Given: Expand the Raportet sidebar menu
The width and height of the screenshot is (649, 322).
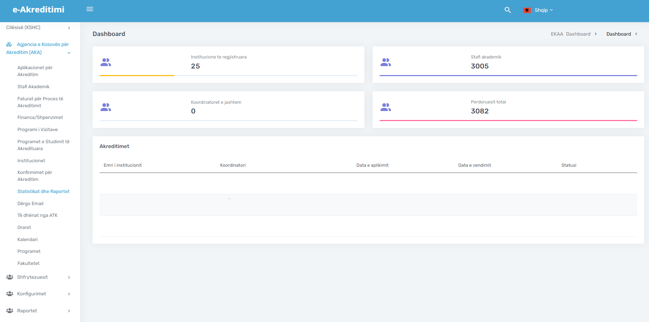Looking at the screenshot, I should tap(38, 311).
